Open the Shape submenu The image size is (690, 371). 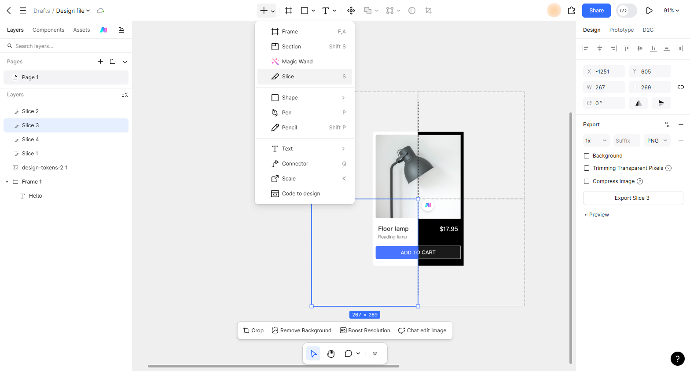coord(305,98)
